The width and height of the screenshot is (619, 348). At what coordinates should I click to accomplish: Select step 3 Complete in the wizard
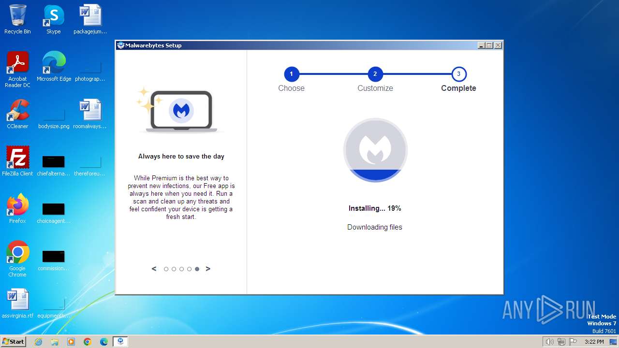(x=458, y=74)
